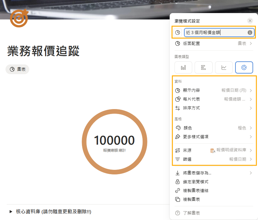258x220 pixels.
Task: Click the orange target page icon
Action: 19,18
